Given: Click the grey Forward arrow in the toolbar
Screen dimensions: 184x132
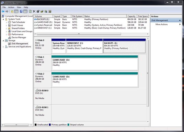Looking at the screenshot, I should point(7,11).
